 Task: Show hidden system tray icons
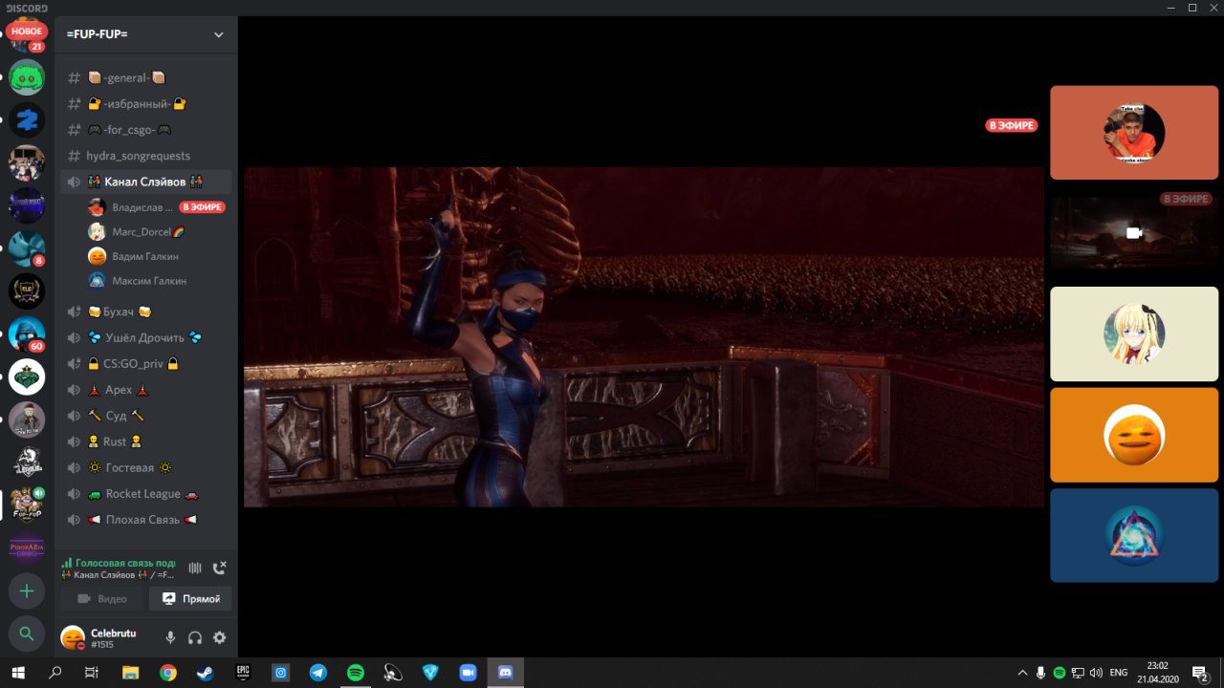tap(1022, 673)
